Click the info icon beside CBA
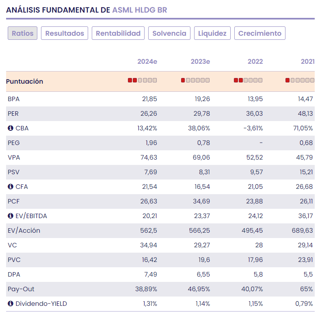The image size is (320, 316). coord(10,128)
